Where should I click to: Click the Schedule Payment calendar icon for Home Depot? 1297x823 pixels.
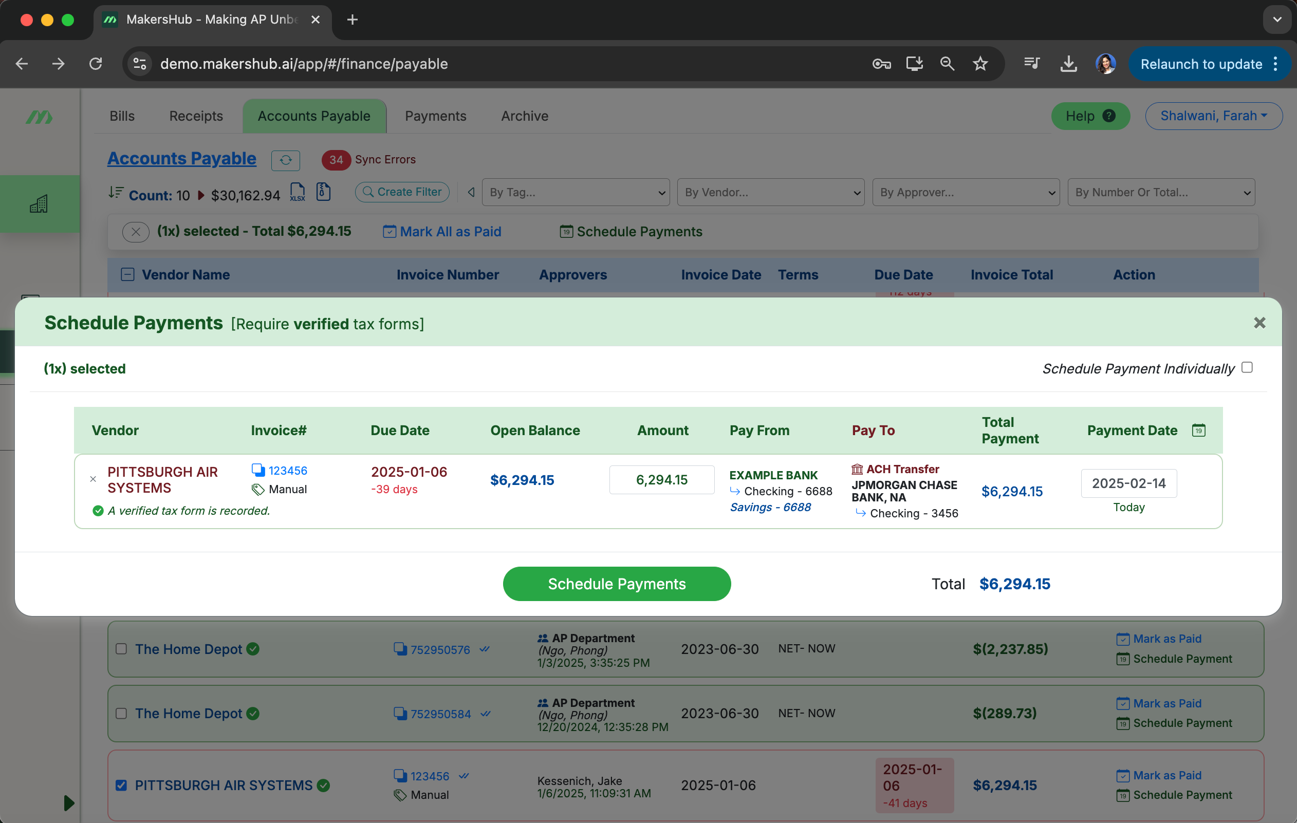click(1123, 659)
